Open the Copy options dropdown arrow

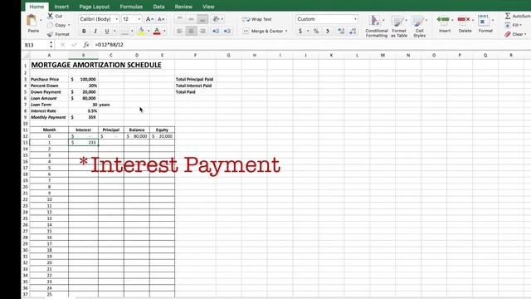tap(69, 25)
